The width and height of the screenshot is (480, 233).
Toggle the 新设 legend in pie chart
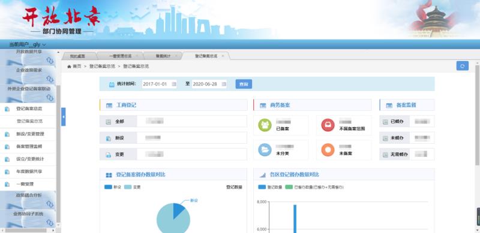[x=112, y=187]
